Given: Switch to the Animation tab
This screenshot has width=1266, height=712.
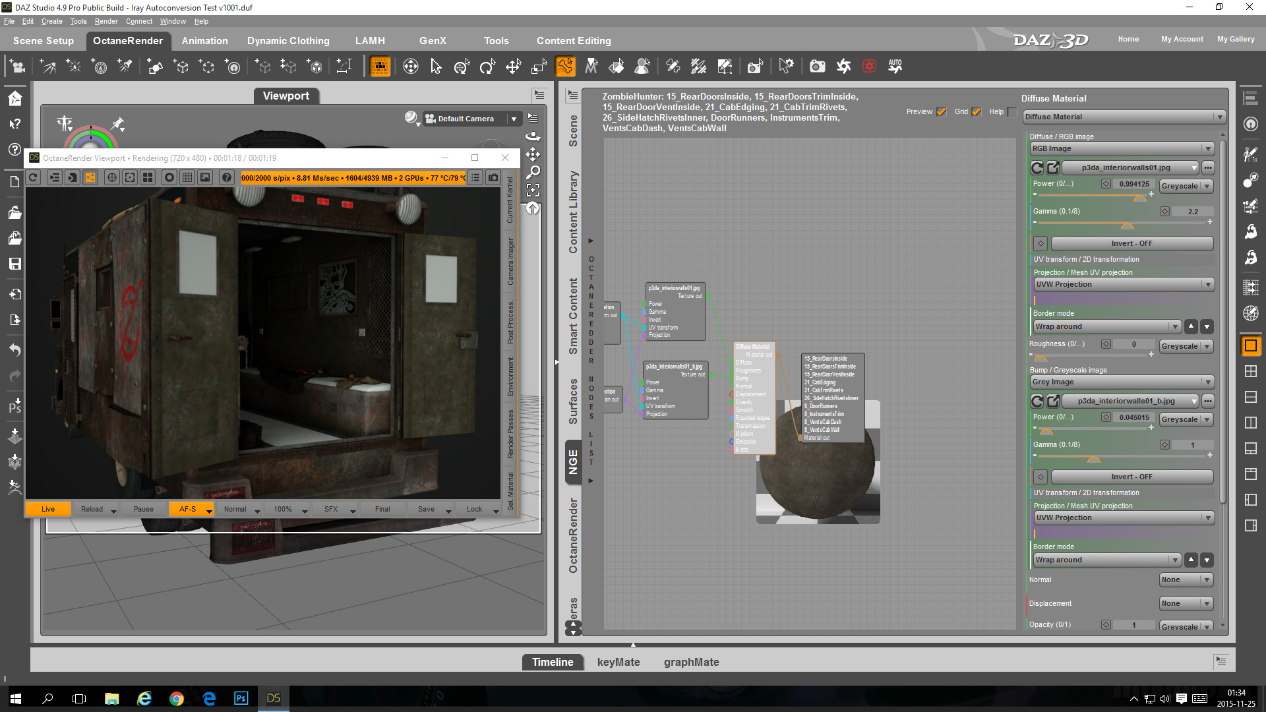Looking at the screenshot, I should 204,41.
